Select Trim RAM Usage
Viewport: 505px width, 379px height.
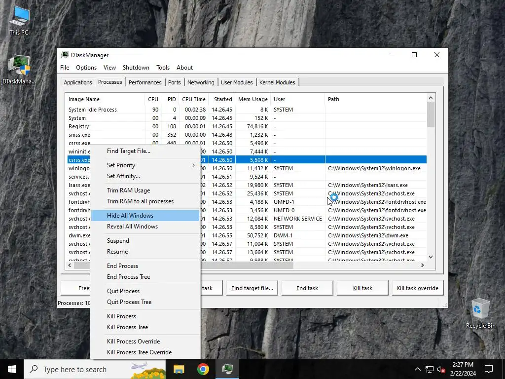[x=145, y=190]
